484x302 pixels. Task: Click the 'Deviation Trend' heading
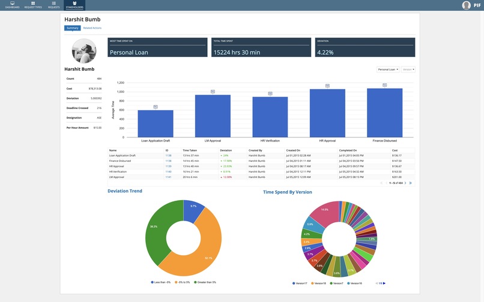coord(125,191)
